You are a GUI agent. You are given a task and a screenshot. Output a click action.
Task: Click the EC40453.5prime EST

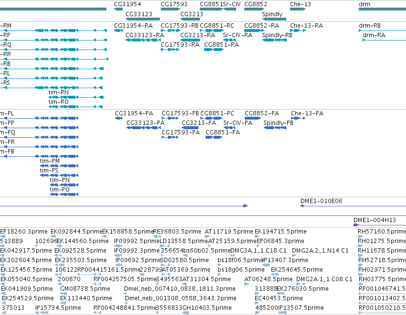(257, 303)
